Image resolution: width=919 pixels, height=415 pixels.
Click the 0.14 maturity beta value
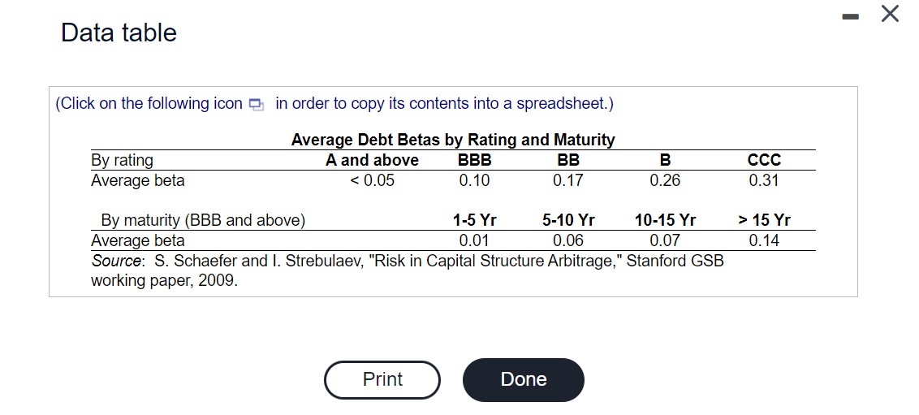tap(764, 240)
